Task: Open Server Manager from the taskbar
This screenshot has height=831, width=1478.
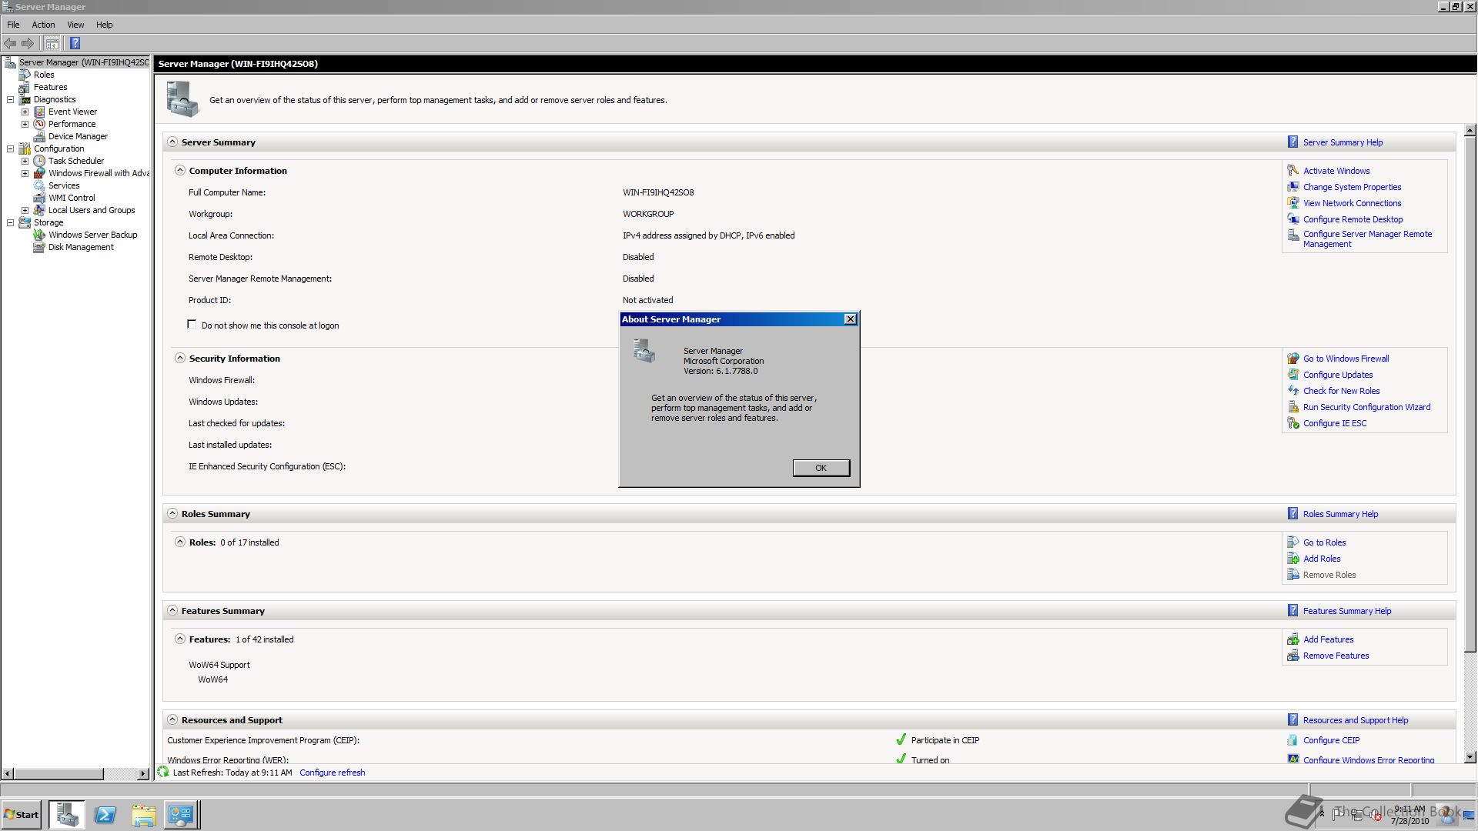Action: [67, 815]
